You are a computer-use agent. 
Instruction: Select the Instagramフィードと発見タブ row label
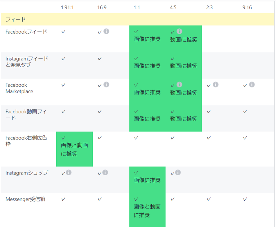tap(27, 62)
